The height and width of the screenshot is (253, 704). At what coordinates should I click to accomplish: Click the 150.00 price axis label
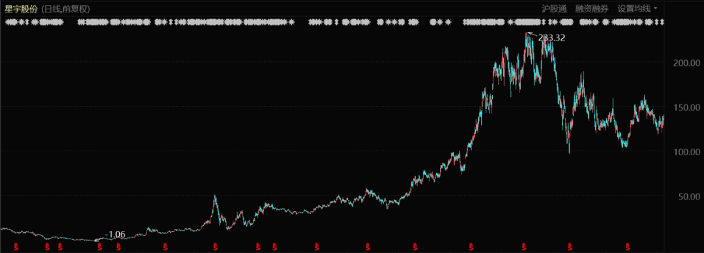click(x=686, y=108)
